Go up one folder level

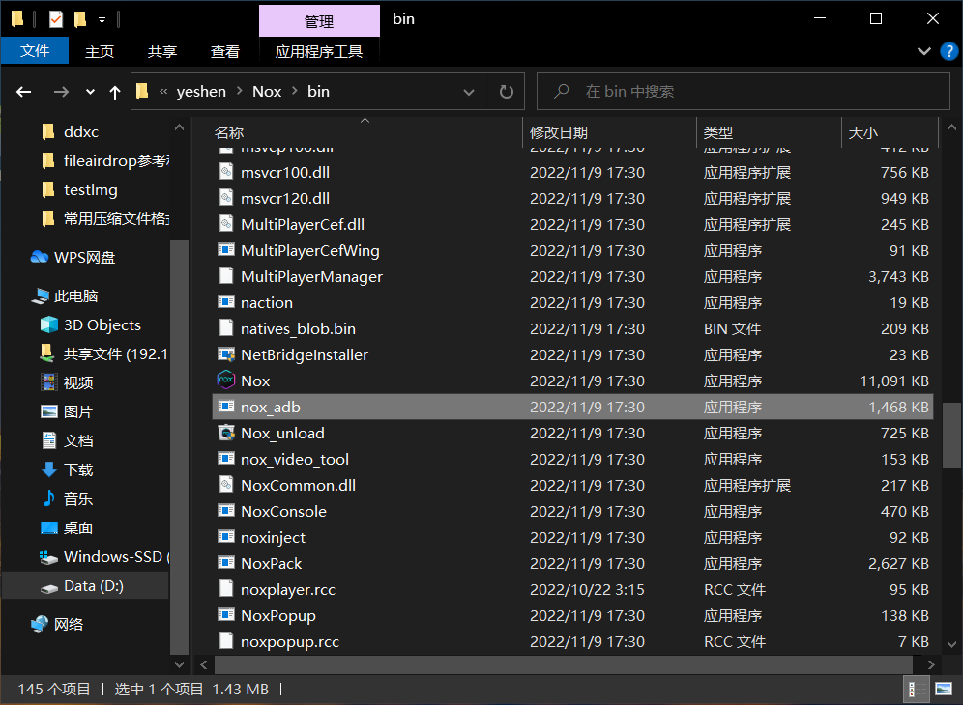[x=115, y=92]
